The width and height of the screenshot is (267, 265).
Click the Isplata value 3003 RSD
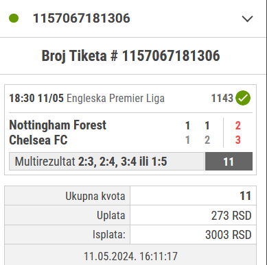229,235
